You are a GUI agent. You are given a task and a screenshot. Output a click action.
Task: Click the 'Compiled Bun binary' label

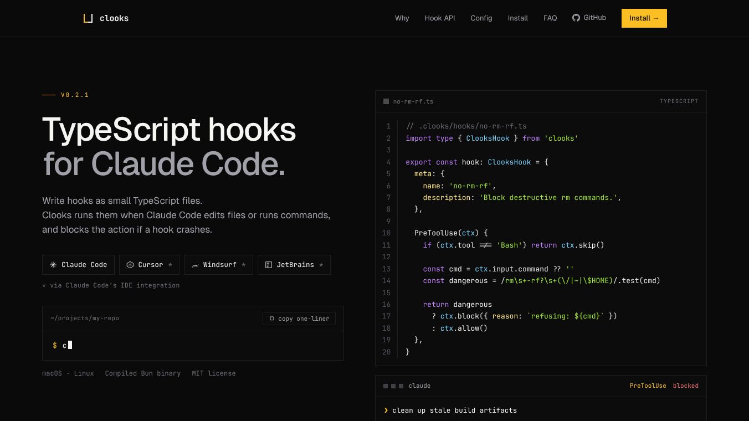(x=143, y=373)
